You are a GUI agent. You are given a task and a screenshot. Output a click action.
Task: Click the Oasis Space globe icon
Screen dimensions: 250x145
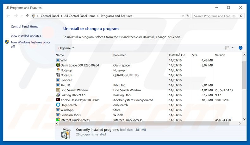tap(58, 65)
